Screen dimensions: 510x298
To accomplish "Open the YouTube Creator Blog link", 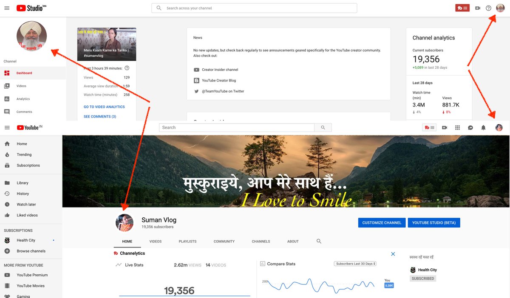I will tap(218, 81).
